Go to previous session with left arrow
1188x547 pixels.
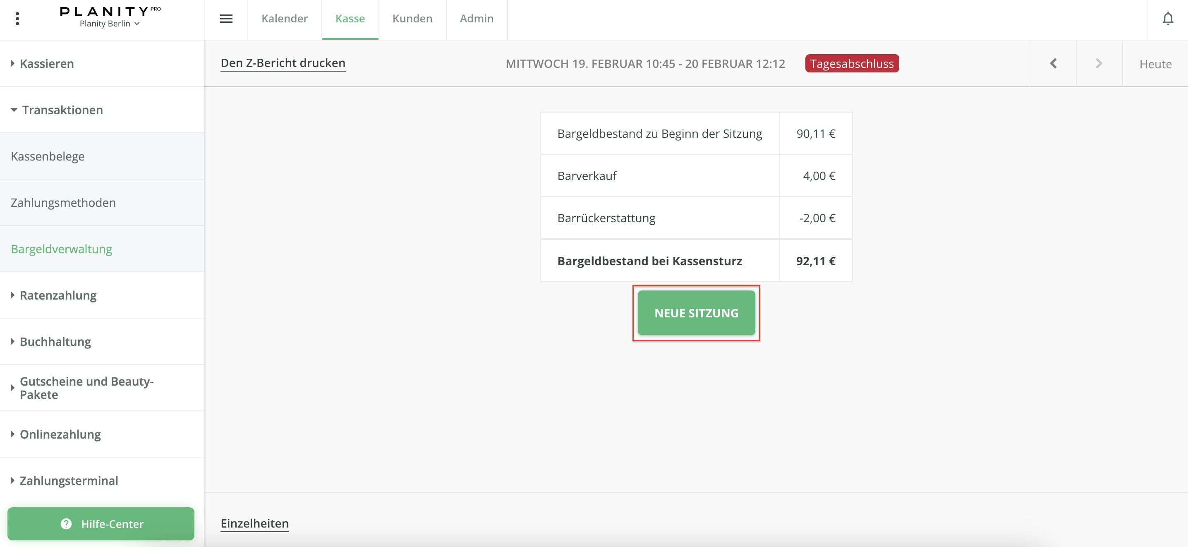click(x=1053, y=64)
